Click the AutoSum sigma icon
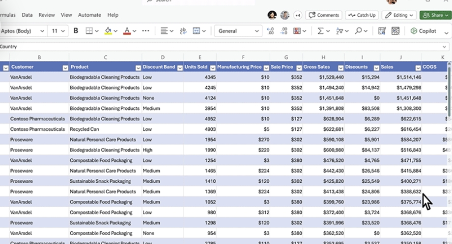Image resolution: width=452 pixels, height=244 pixels. coord(320,31)
